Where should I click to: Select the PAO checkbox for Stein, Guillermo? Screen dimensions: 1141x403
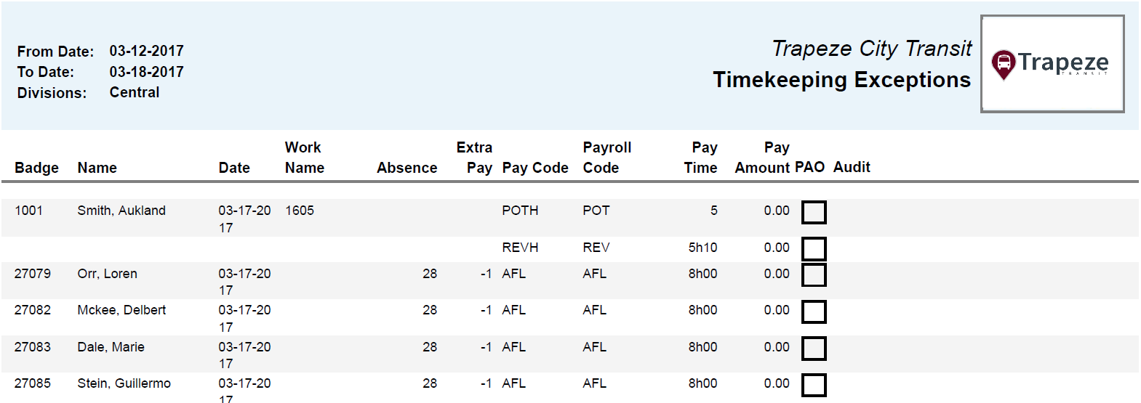coord(813,385)
